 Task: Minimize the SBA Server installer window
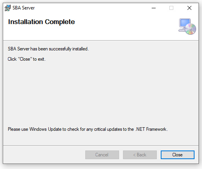tap(154, 8)
